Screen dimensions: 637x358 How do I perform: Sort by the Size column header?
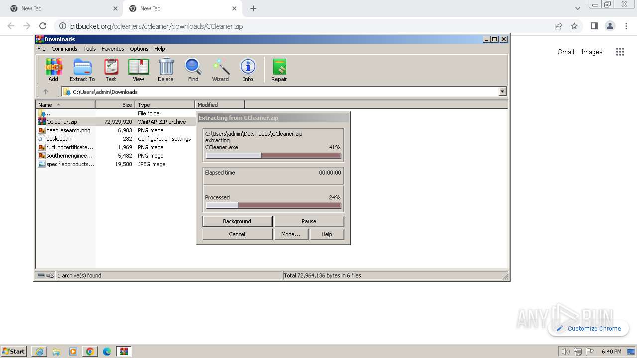click(115, 104)
